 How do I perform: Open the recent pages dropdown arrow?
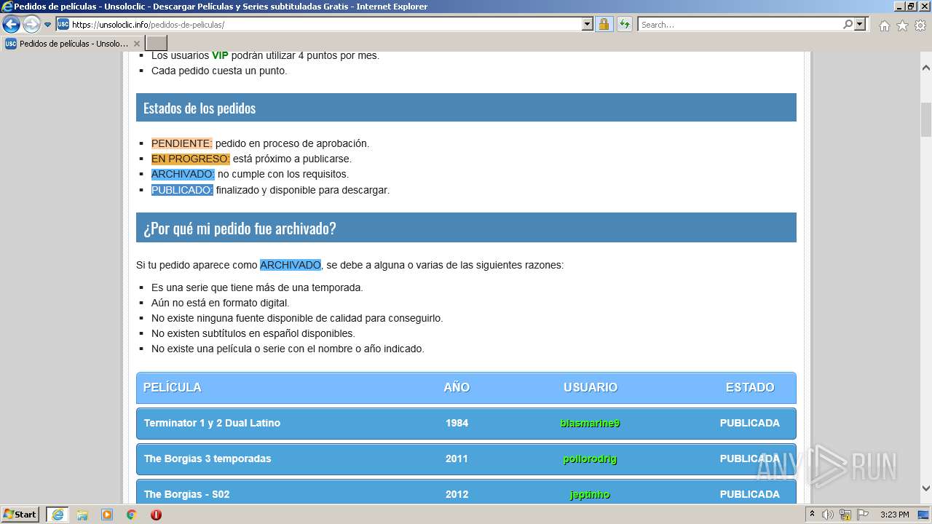[x=48, y=25]
